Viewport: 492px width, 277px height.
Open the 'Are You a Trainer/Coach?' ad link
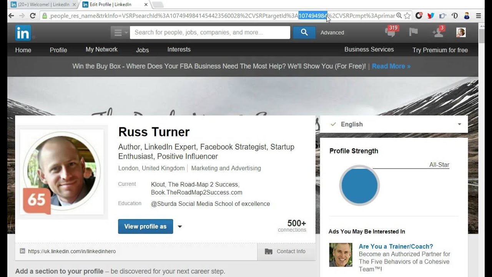pyautogui.click(x=396, y=246)
